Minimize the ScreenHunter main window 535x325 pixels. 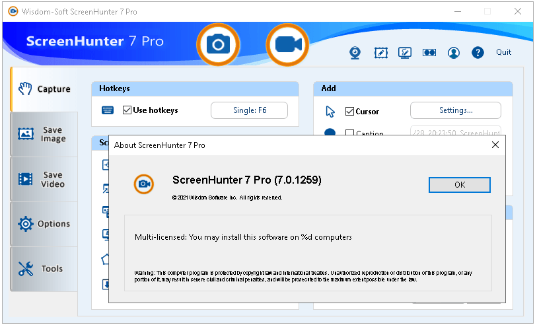tap(458, 11)
